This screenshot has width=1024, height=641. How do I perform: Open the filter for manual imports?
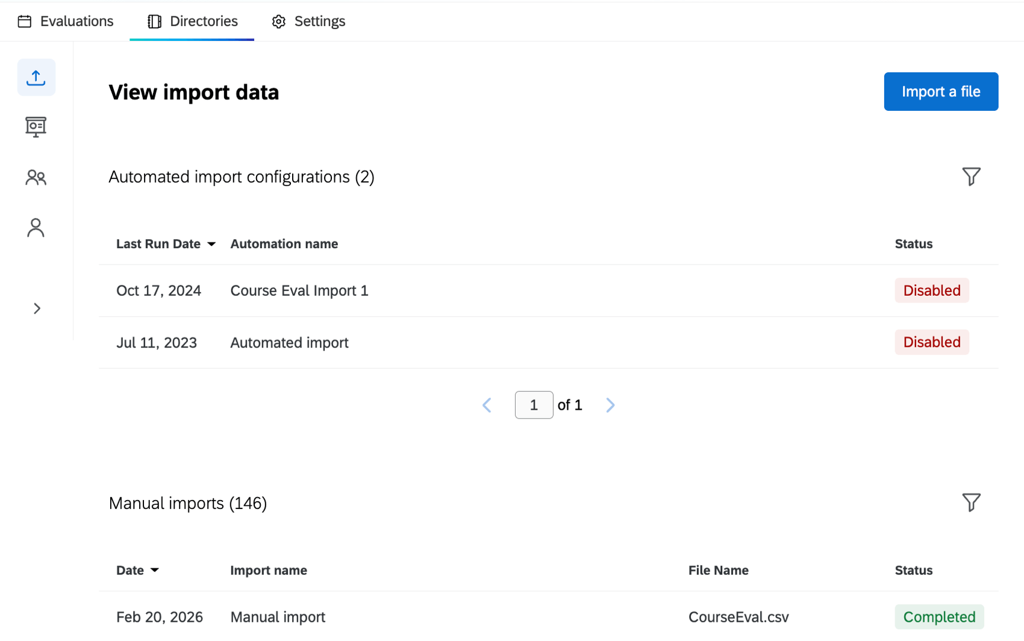click(971, 502)
